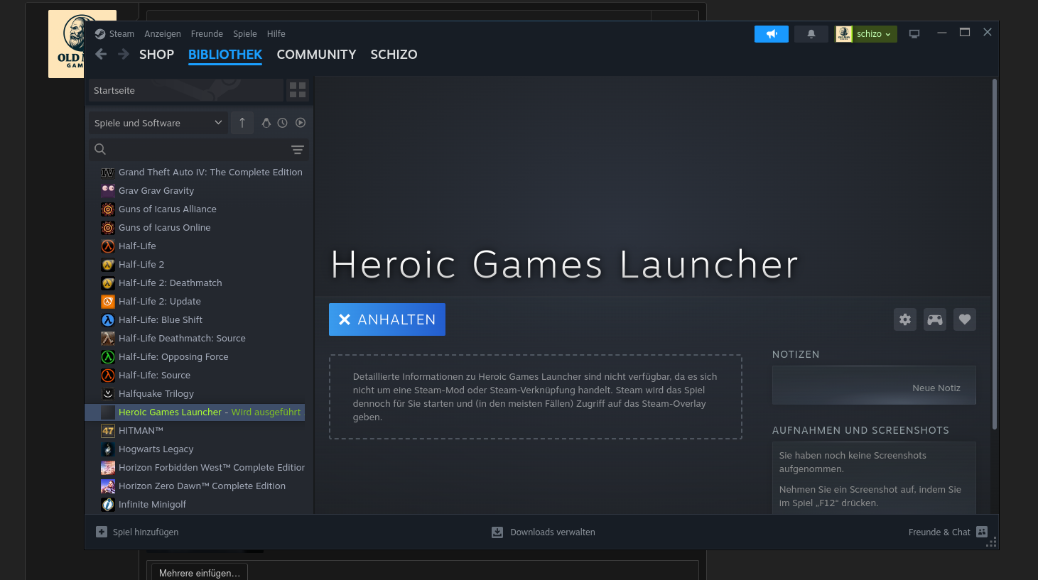Viewport: 1038px width, 580px height.
Task: Click the Half-Life 2 game icon
Action: 108,265
